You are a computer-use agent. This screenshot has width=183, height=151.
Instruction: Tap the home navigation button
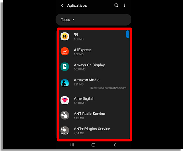point(93,145)
